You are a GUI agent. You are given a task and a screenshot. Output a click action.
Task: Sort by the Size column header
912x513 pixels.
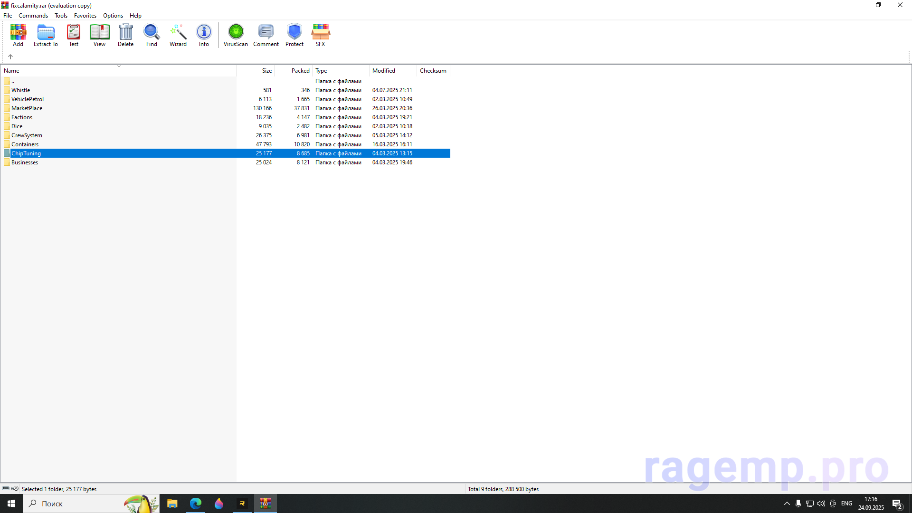tap(266, 71)
